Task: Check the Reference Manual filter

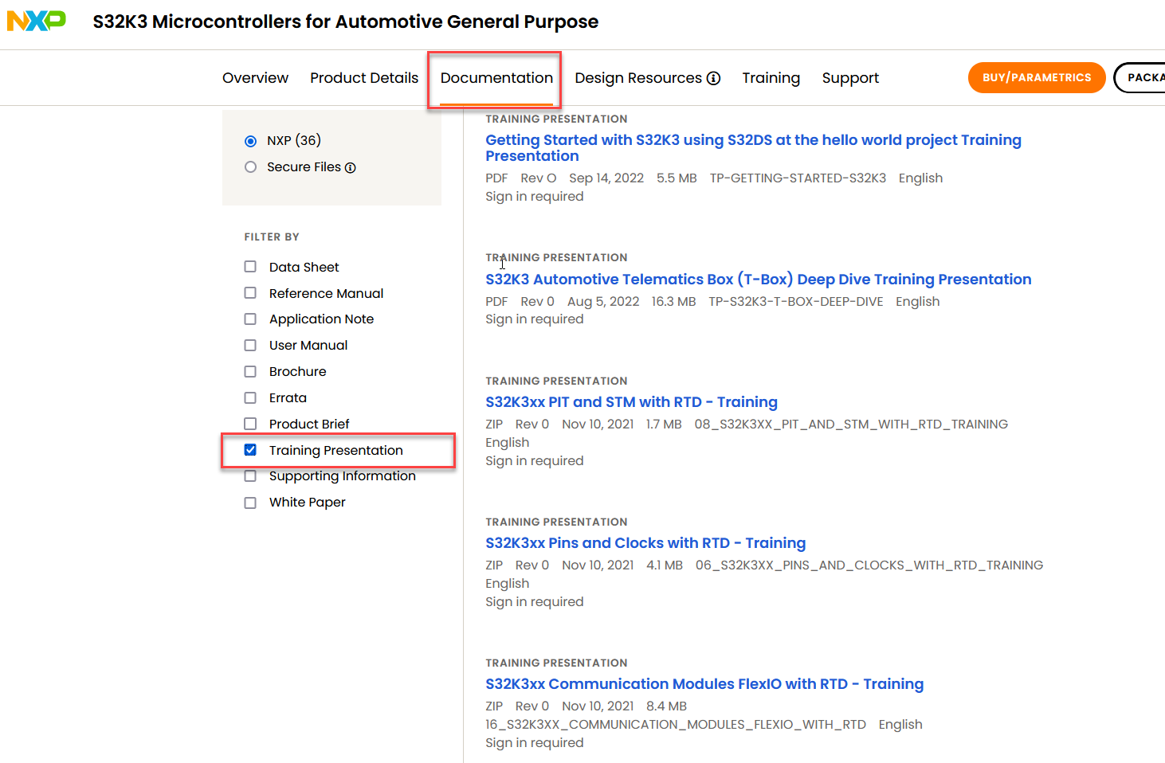Action: tap(250, 293)
